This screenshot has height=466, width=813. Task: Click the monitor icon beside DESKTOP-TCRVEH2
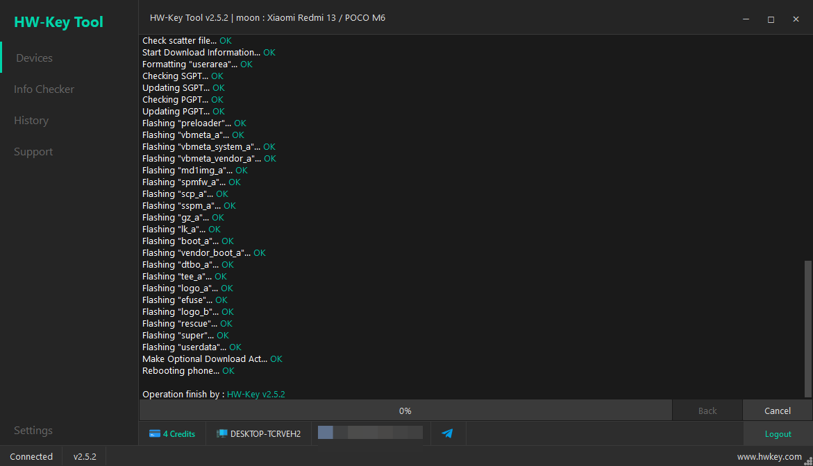point(222,434)
